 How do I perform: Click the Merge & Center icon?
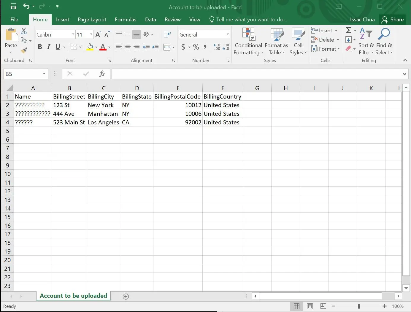(x=167, y=47)
